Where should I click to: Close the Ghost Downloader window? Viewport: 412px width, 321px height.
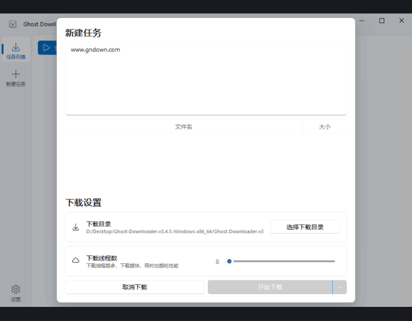pos(402,21)
